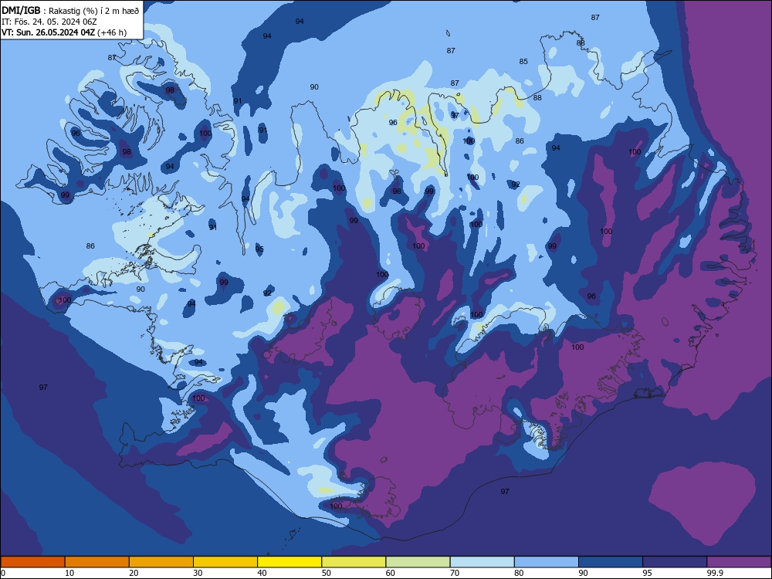The width and height of the screenshot is (772, 579).
Task: Click the 'VT: Sun. 26.05.2024 04Z (+46 h)' line
Action: [x=64, y=32]
